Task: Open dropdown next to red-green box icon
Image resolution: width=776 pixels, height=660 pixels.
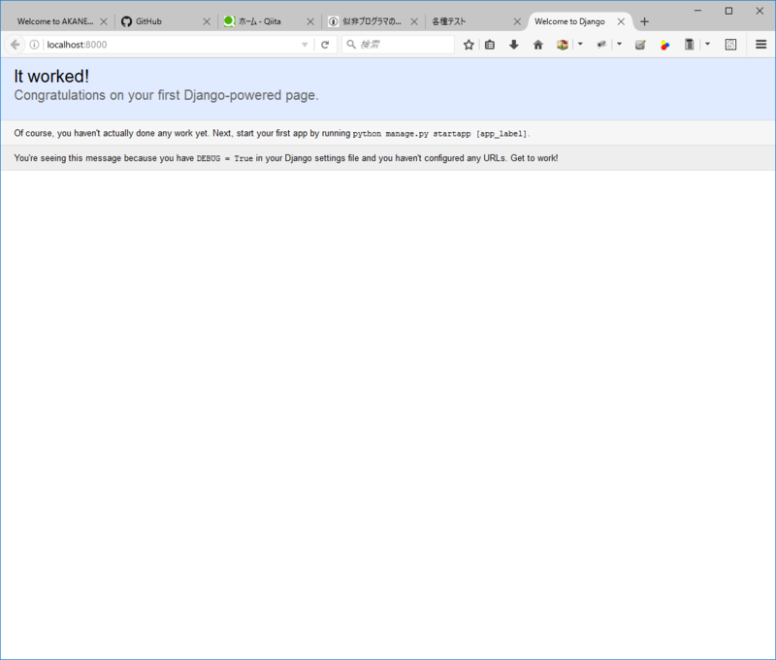Action: click(580, 44)
